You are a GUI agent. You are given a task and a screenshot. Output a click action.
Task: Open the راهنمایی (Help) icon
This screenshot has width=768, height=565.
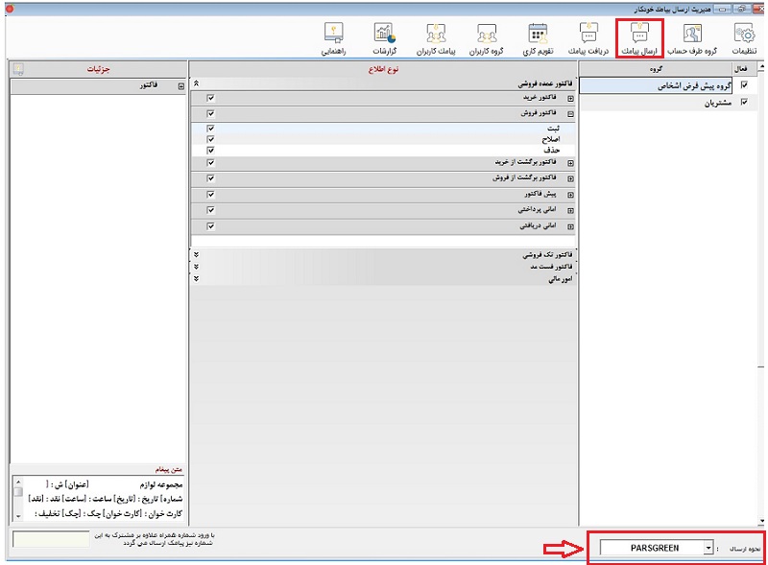[334, 36]
